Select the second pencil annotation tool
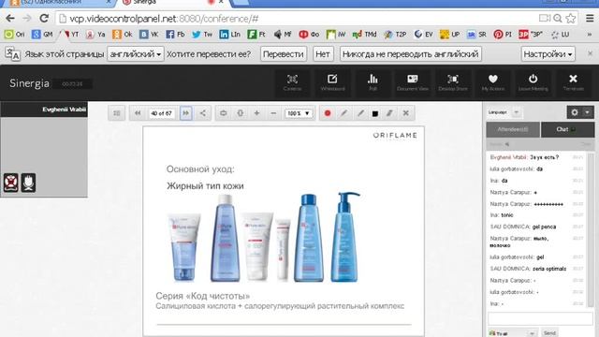The image size is (599, 337). 360,113
